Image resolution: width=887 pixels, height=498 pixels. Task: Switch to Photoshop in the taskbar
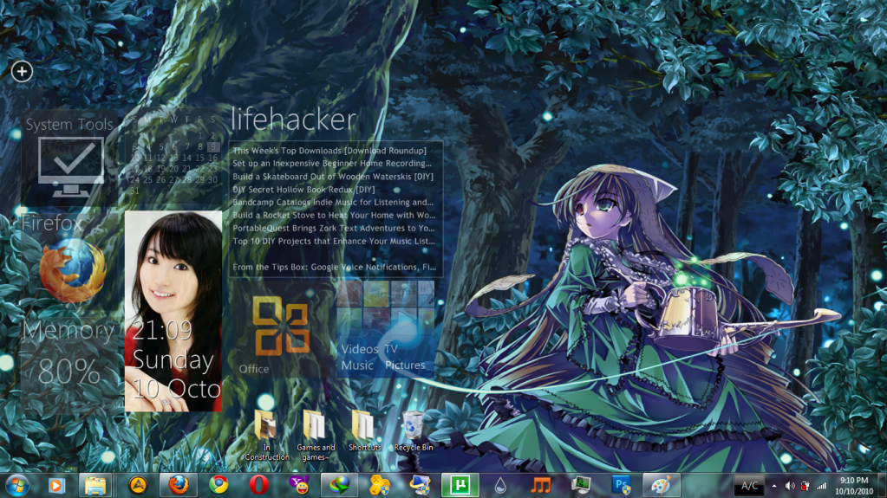click(621, 485)
